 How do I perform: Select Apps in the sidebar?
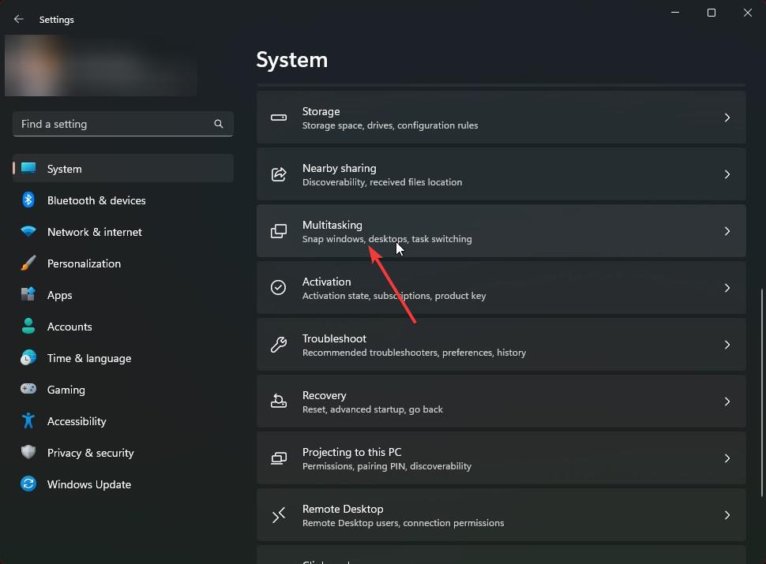point(59,295)
